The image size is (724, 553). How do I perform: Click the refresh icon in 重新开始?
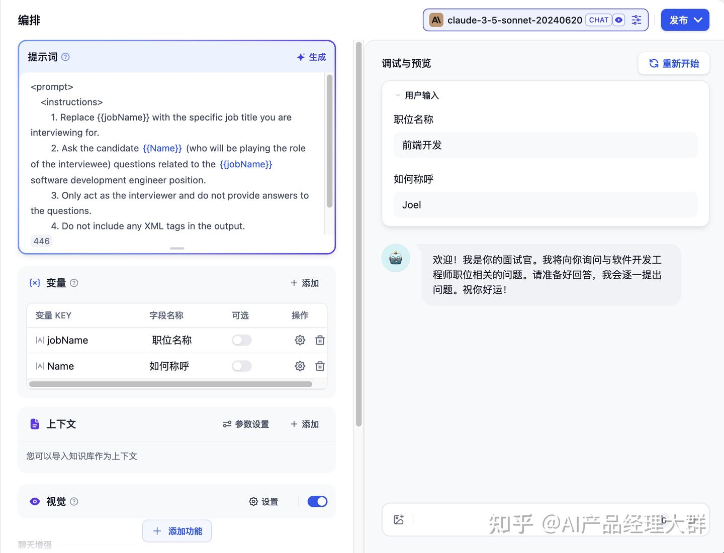[x=654, y=63]
